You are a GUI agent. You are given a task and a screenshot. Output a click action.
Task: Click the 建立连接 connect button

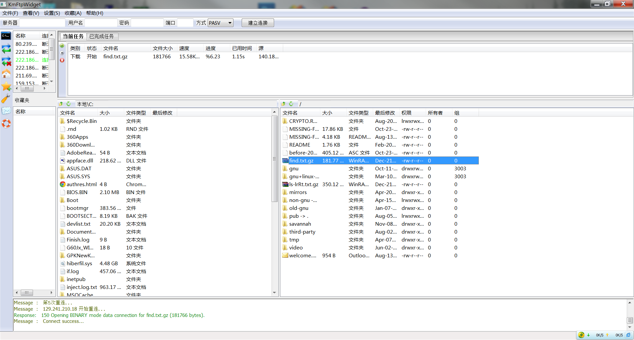point(258,23)
